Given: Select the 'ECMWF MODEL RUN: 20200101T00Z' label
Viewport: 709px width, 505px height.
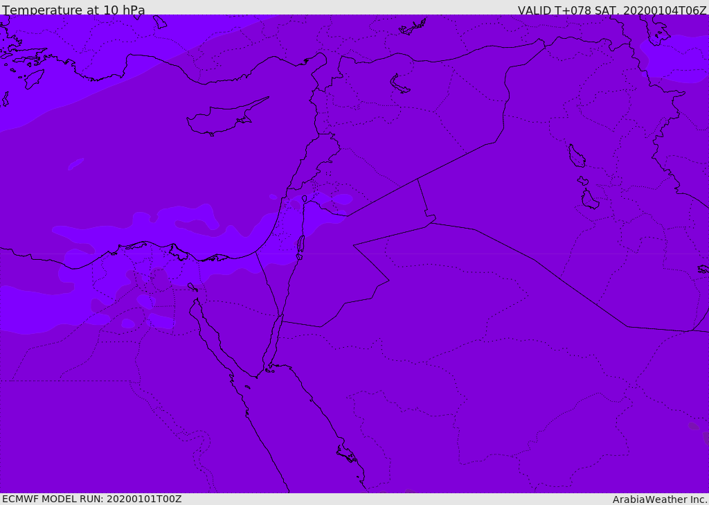Looking at the screenshot, I should (92, 499).
